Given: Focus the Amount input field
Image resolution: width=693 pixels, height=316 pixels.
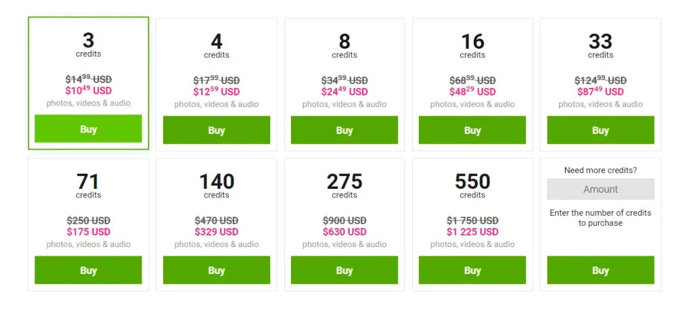Looking at the screenshot, I should (601, 189).
